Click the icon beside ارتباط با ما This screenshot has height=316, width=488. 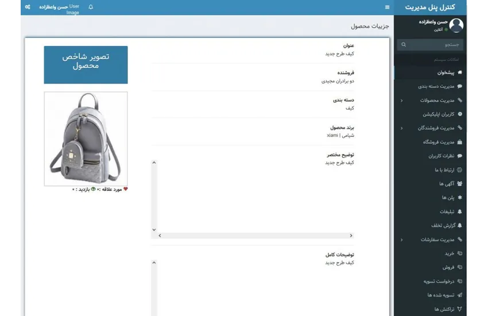click(x=460, y=169)
